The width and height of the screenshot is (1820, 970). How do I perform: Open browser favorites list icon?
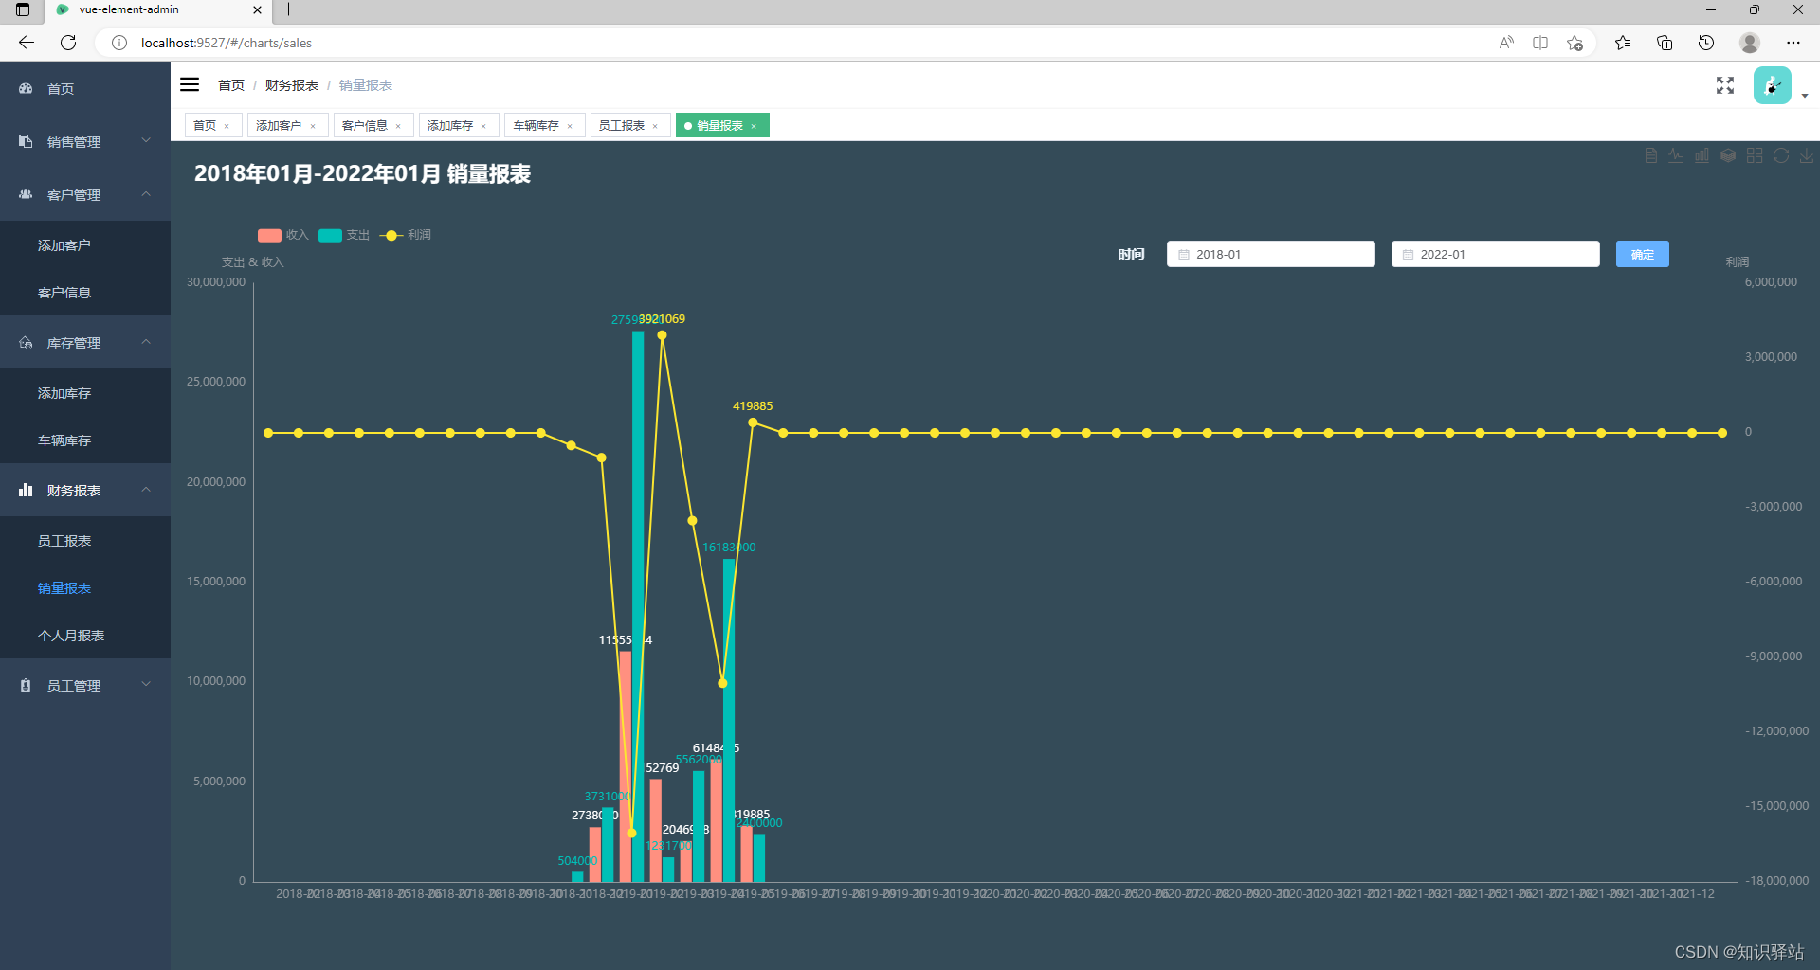click(1623, 43)
